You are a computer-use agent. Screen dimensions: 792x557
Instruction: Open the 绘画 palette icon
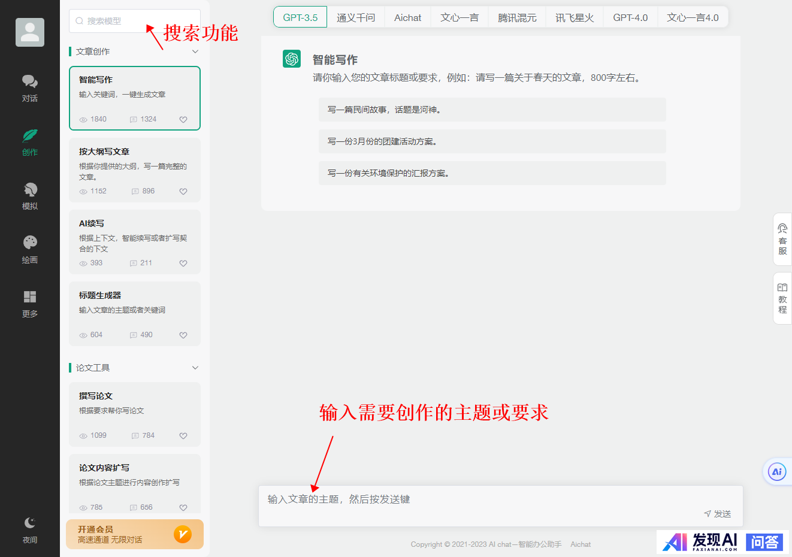pyautogui.click(x=29, y=243)
